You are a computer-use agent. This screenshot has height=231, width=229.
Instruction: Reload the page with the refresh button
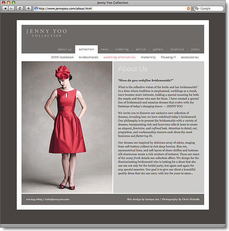tap(20, 8)
